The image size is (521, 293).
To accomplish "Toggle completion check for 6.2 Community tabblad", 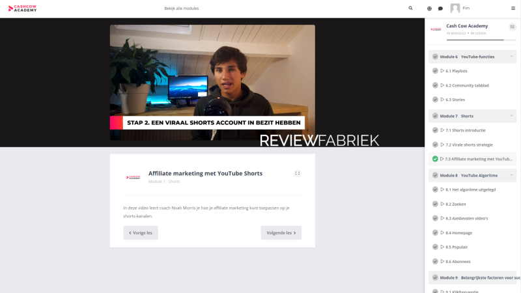I will tap(435, 85).
